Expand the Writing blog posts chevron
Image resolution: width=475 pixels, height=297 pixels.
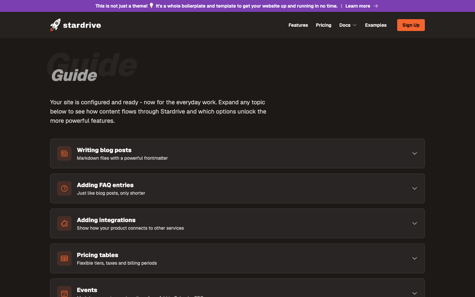(415, 153)
